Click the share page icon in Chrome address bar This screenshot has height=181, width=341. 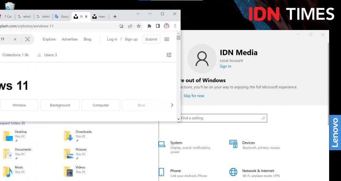click(130, 26)
